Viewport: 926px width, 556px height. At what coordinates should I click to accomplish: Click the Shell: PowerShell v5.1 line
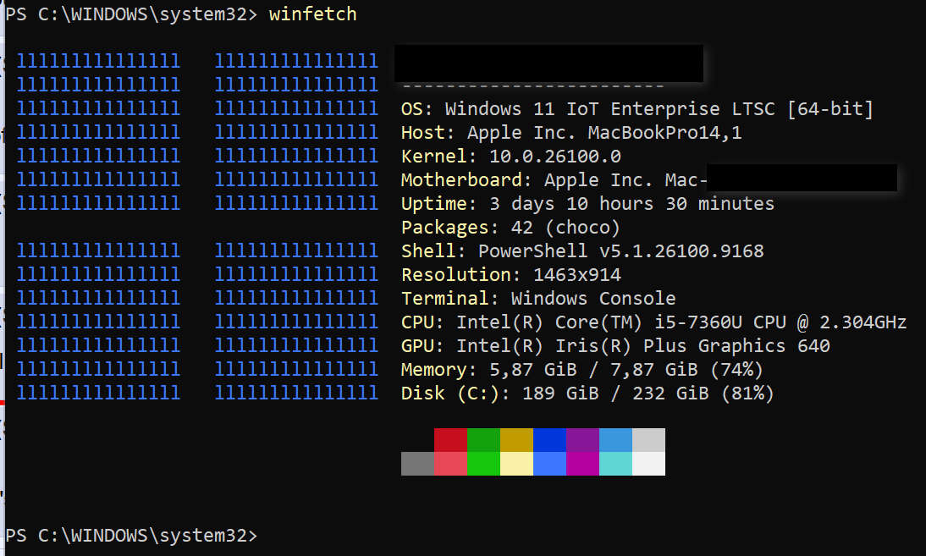tap(582, 250)
